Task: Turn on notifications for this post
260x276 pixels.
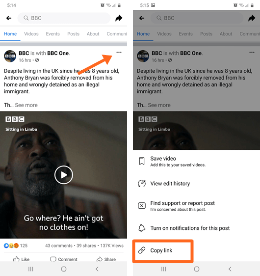Action: coord(196,228)
